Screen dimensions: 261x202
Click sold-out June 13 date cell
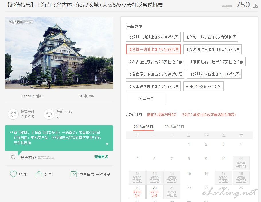(155, 177)
